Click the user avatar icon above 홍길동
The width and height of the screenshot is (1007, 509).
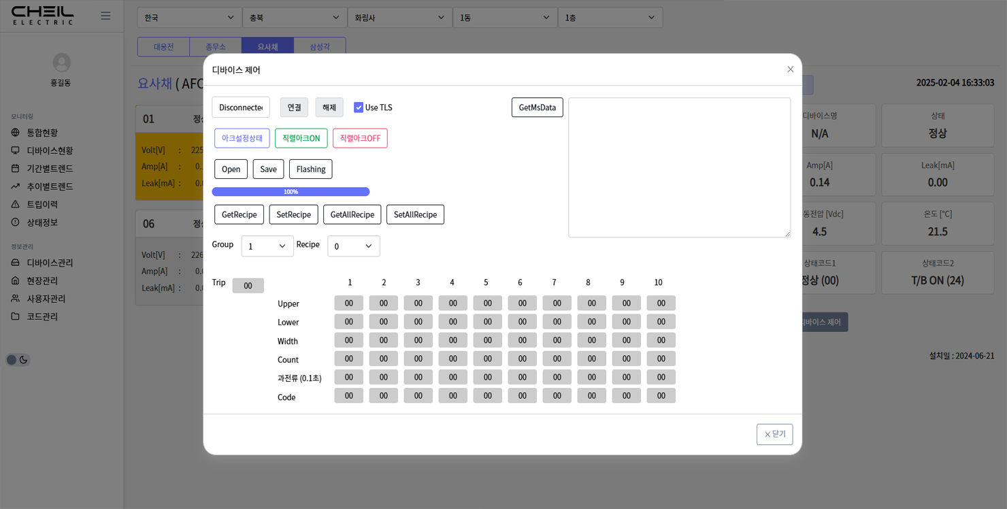click(61, 63)
